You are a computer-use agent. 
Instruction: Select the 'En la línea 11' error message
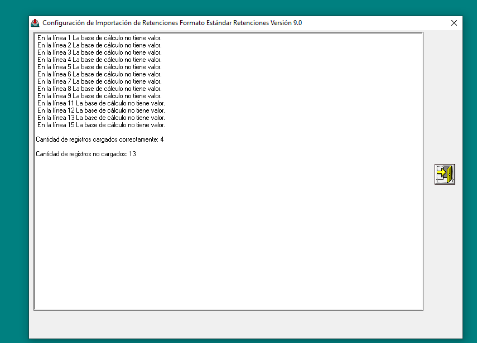(101, 103)
